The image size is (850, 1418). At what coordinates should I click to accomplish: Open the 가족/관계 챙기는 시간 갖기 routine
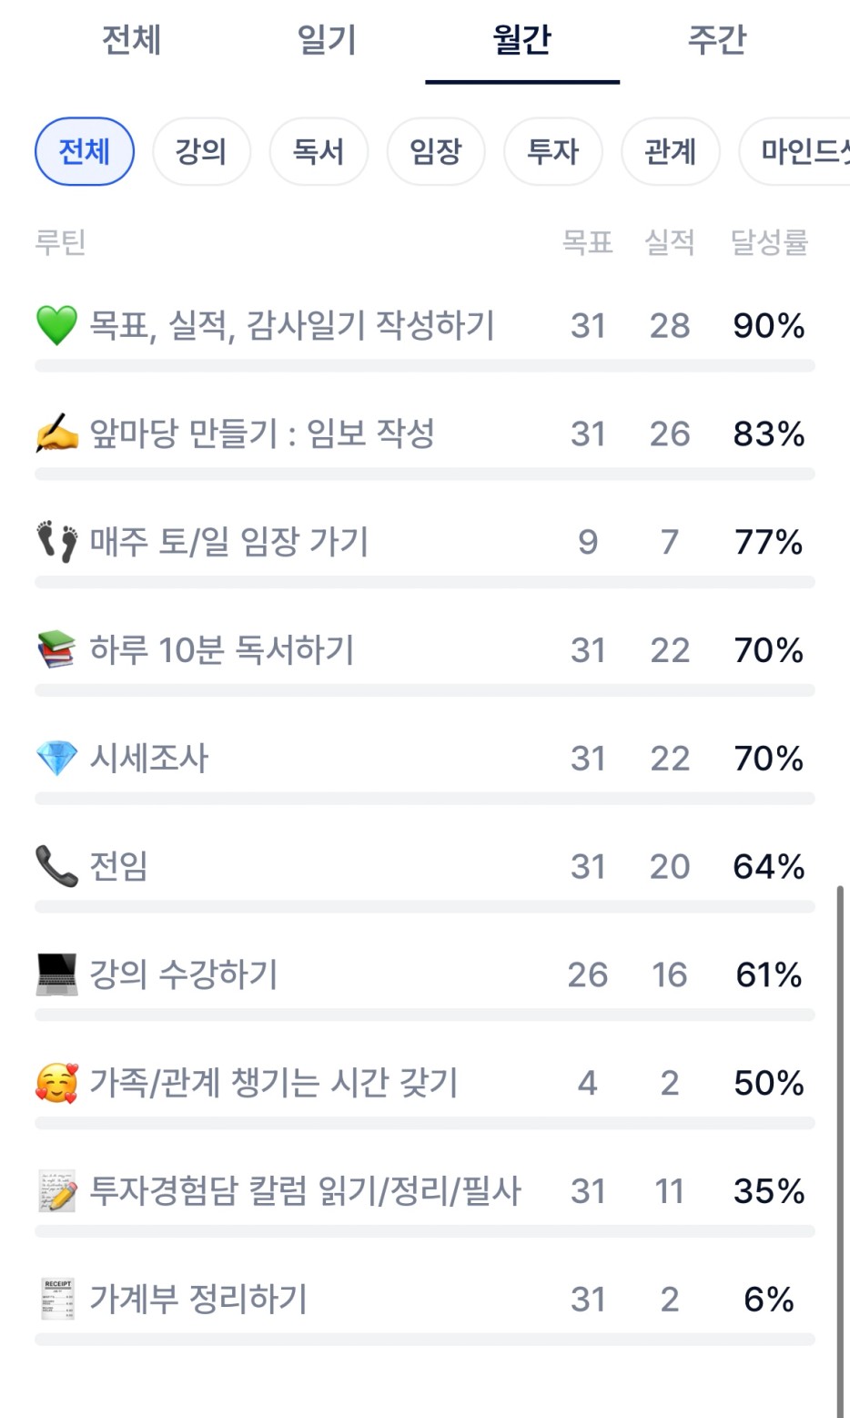click(274, 1083)
